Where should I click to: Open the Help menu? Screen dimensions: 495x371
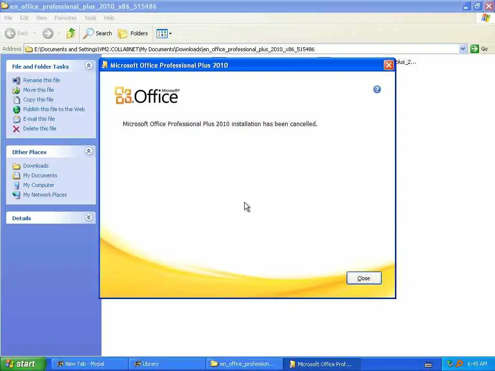click(x=109, y=18)
